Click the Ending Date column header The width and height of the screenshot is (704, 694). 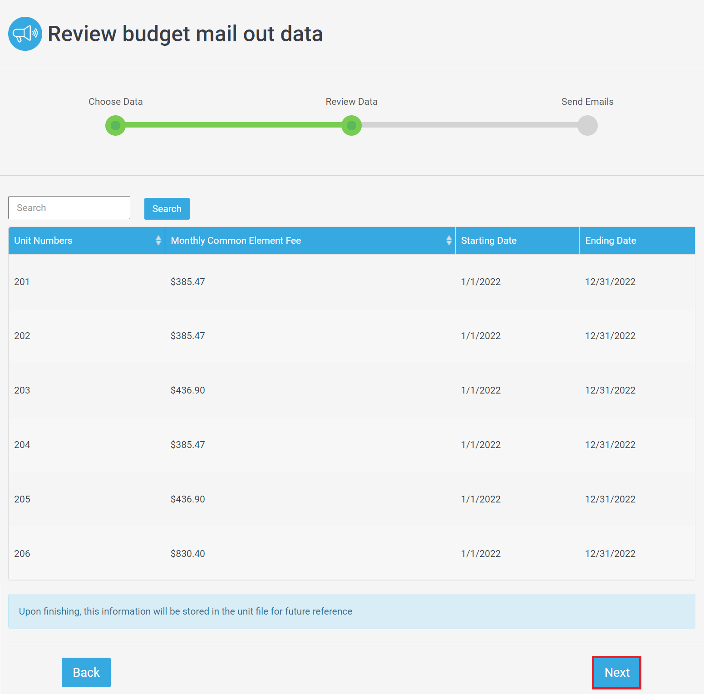(x=637, y=241)
